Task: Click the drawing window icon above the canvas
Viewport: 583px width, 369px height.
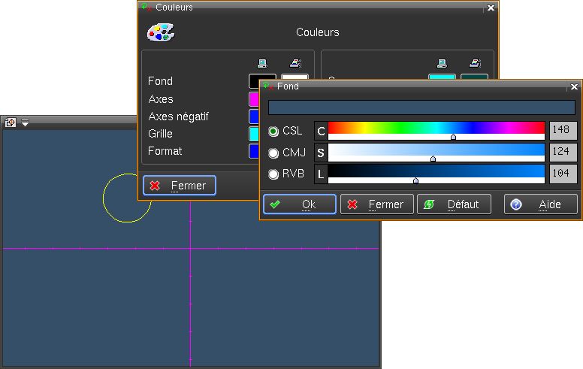Action: click(x=11, y=122)
